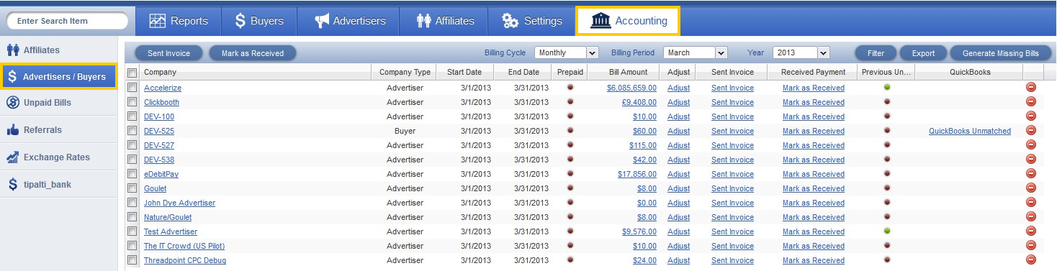Remove DEV-100 row using red minus icon
Viewport: 1057px width, 271px height.
tap(1030, 116)
